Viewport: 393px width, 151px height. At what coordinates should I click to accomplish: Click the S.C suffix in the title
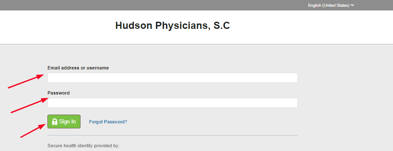[221, 26]
